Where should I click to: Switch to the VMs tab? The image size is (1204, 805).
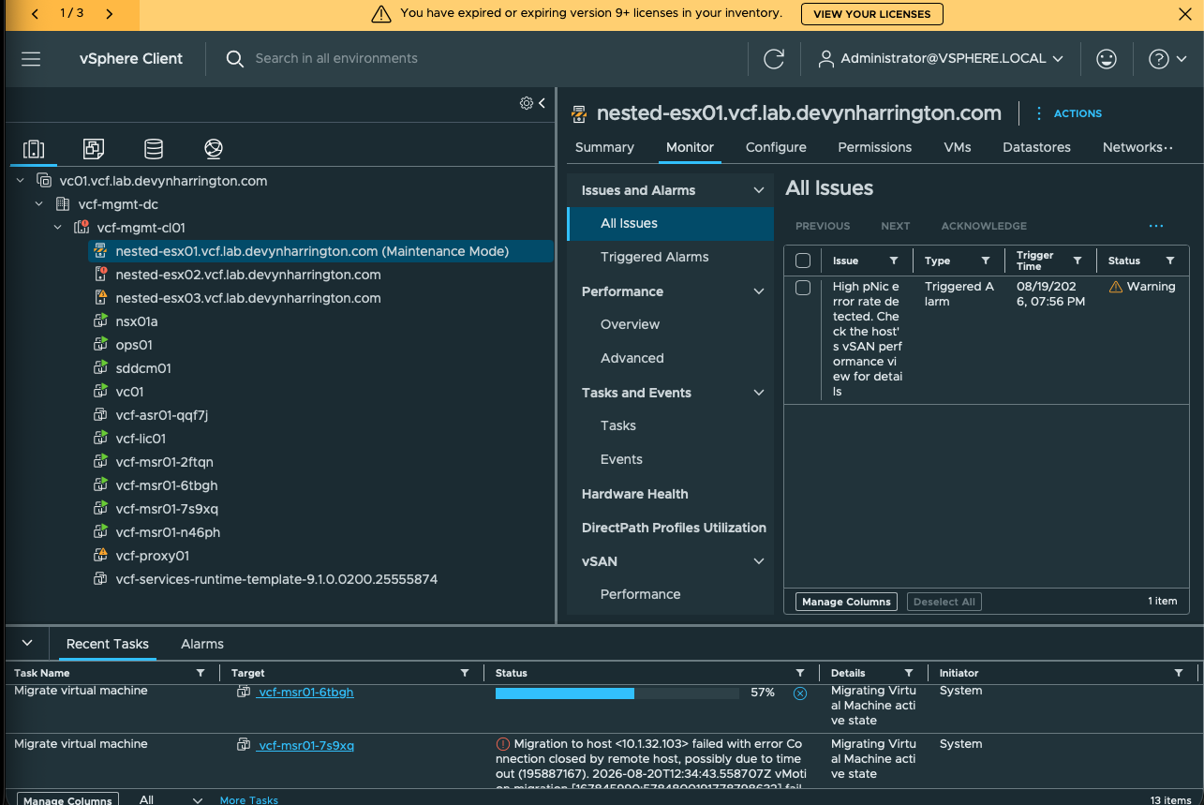tap(958, 147)
